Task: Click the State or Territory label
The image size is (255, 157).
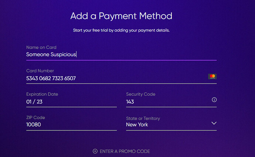Action: point(143,119)
